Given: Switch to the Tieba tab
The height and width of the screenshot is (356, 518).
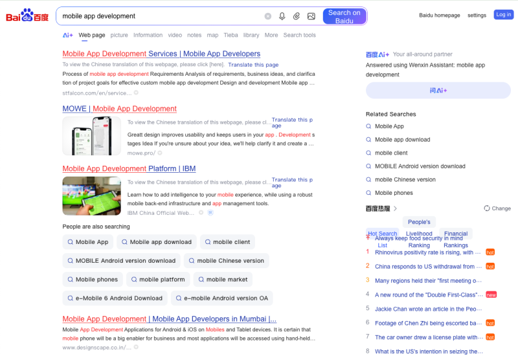Looking at the screenshot, I should pyautogui.click(x=231, y=35).
